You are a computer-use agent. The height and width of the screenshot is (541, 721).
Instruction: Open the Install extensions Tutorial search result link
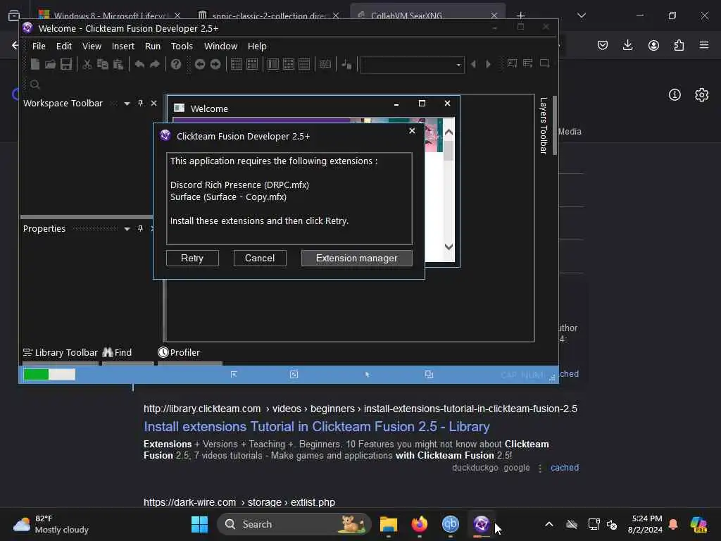pyautogui.click(x=317, y=426)
